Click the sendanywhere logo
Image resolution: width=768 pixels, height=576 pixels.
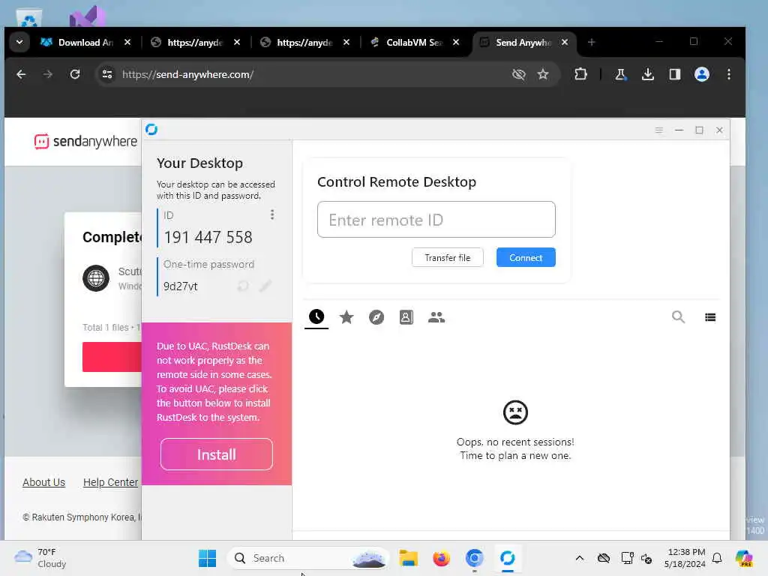pos(85,142)
